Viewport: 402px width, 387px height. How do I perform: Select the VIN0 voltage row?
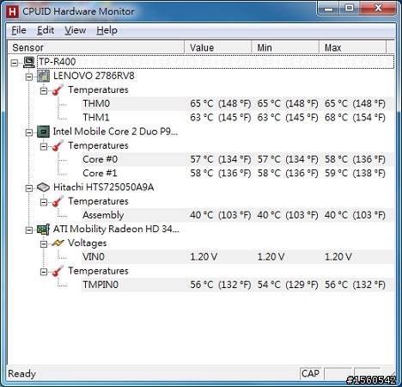click(x=237, y=257)
